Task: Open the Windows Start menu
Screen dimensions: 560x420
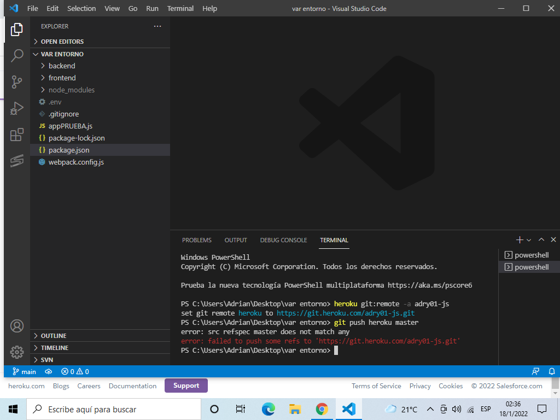Action: click(x=13, y=409)
